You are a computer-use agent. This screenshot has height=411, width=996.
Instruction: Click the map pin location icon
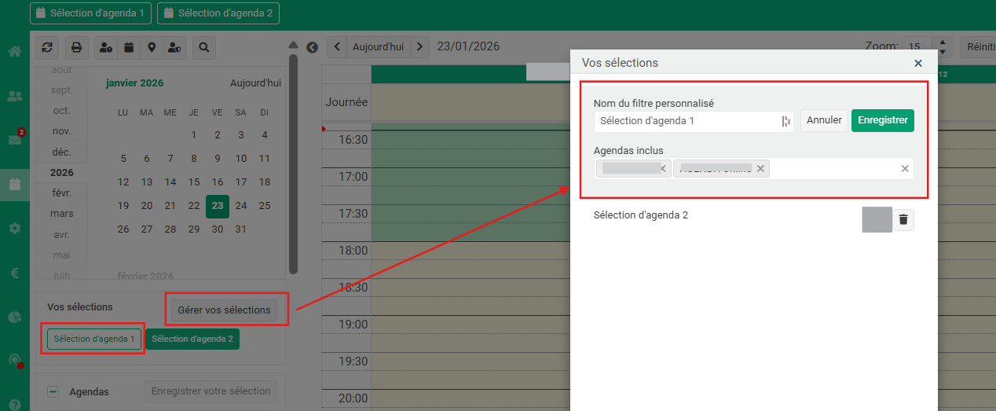point(151,48)
